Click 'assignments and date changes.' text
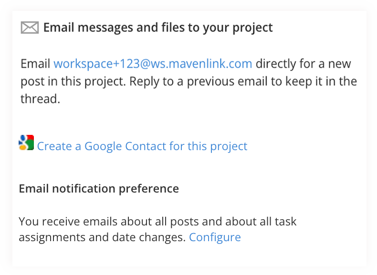 coord(102,237)
